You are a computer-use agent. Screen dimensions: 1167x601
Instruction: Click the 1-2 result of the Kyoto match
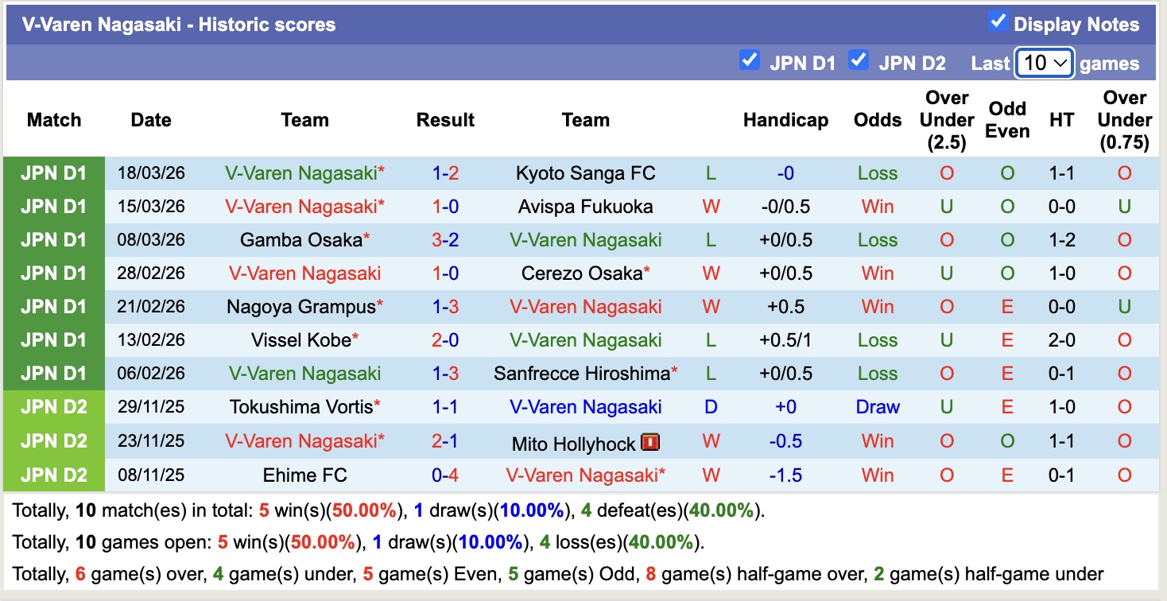(x=445, y=173)
